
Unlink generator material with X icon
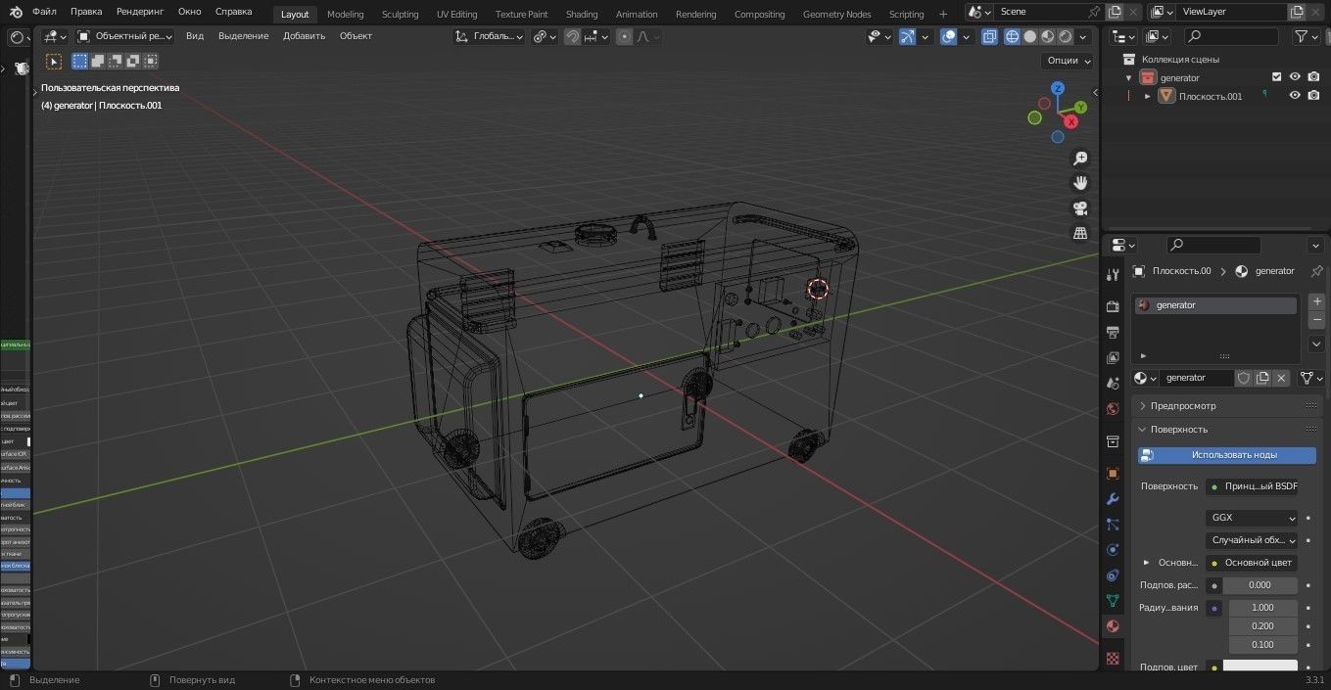click(x=1281, y=378)
